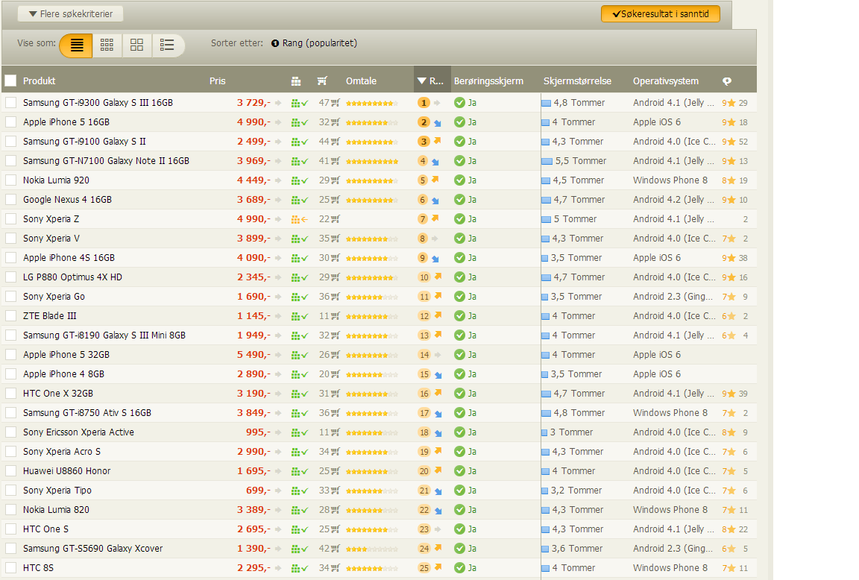Sort by the Rank column arrow header
Image resolution: width=859 pixels, height=580 pixels.
coord(432,81)
